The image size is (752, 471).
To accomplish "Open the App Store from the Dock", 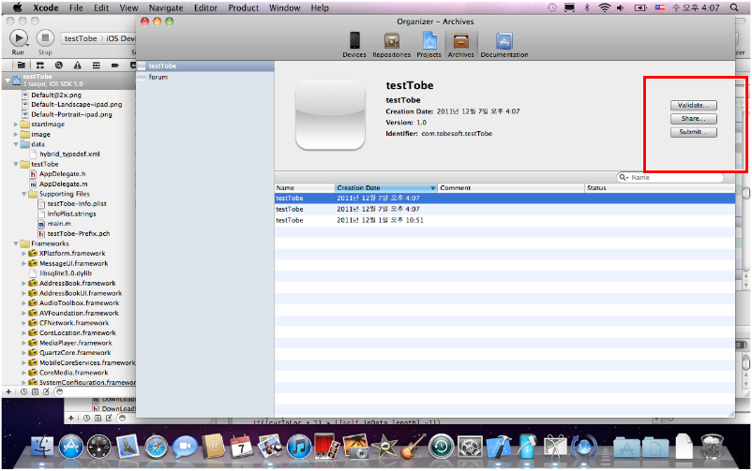I will [71, 447].
